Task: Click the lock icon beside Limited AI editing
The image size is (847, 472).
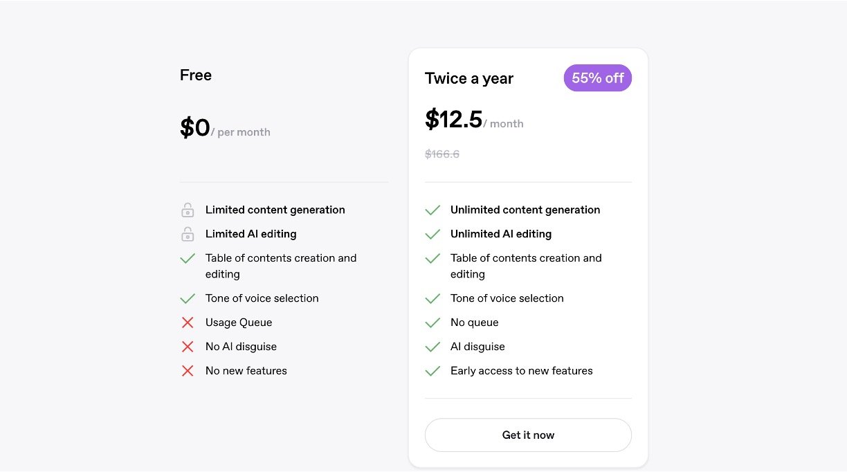Action: pos(188,234)
